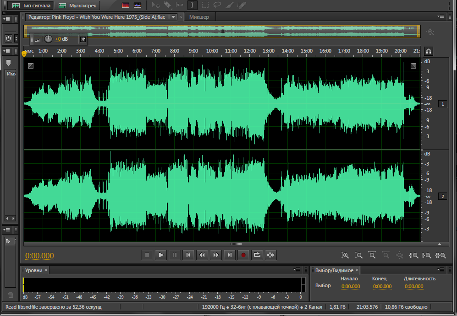The width and height of the screenshot is (457, 316).
Task: Show spectral frequency display
Action: point(126,5)
